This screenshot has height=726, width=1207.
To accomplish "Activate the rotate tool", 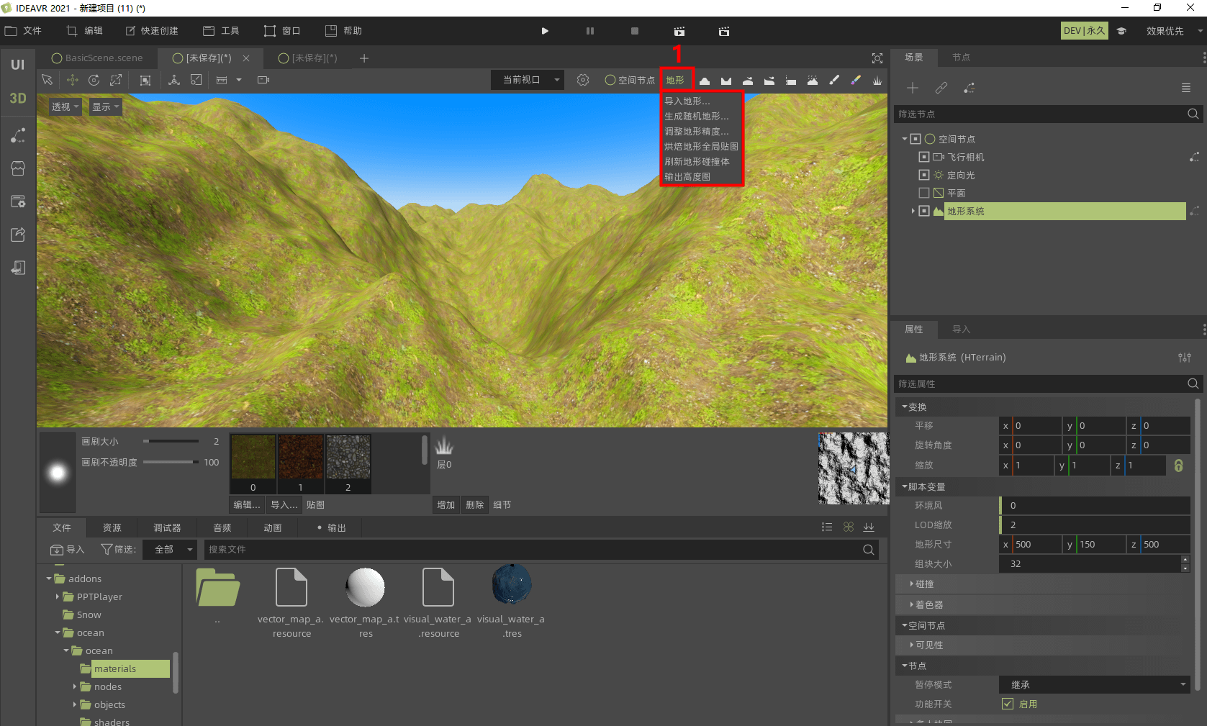I will 94,80.
